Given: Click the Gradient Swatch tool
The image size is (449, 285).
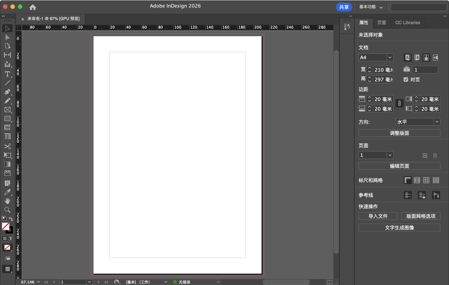Looking at the screenshot, I should click(x=7, y=164).
